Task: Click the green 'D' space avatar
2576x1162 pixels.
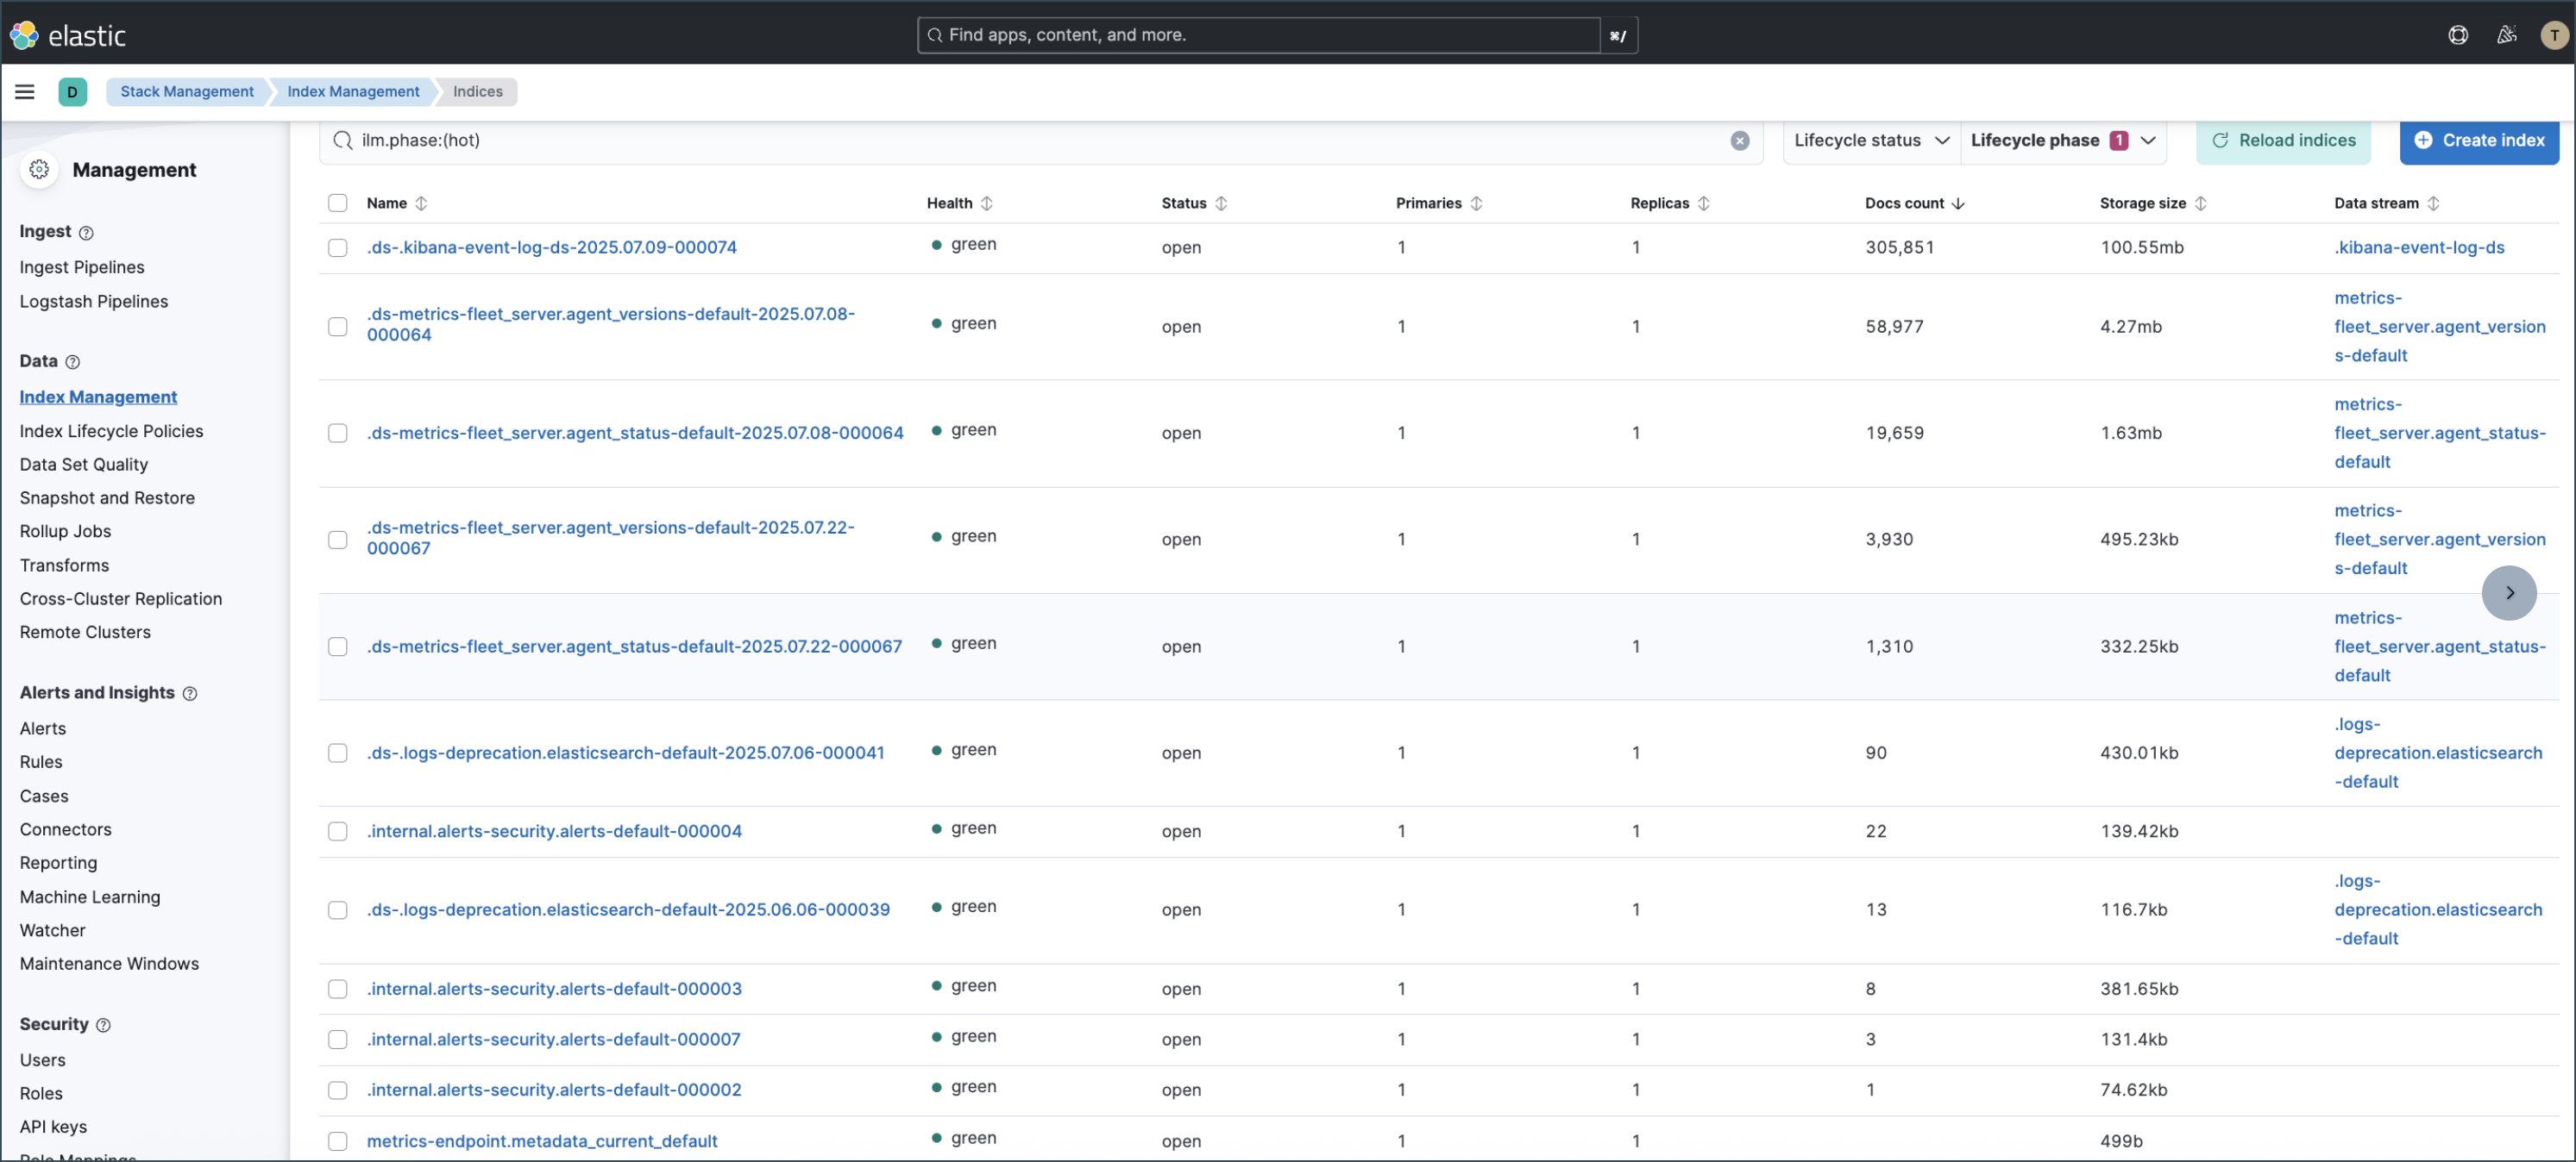Action: (x=72, y=91)
